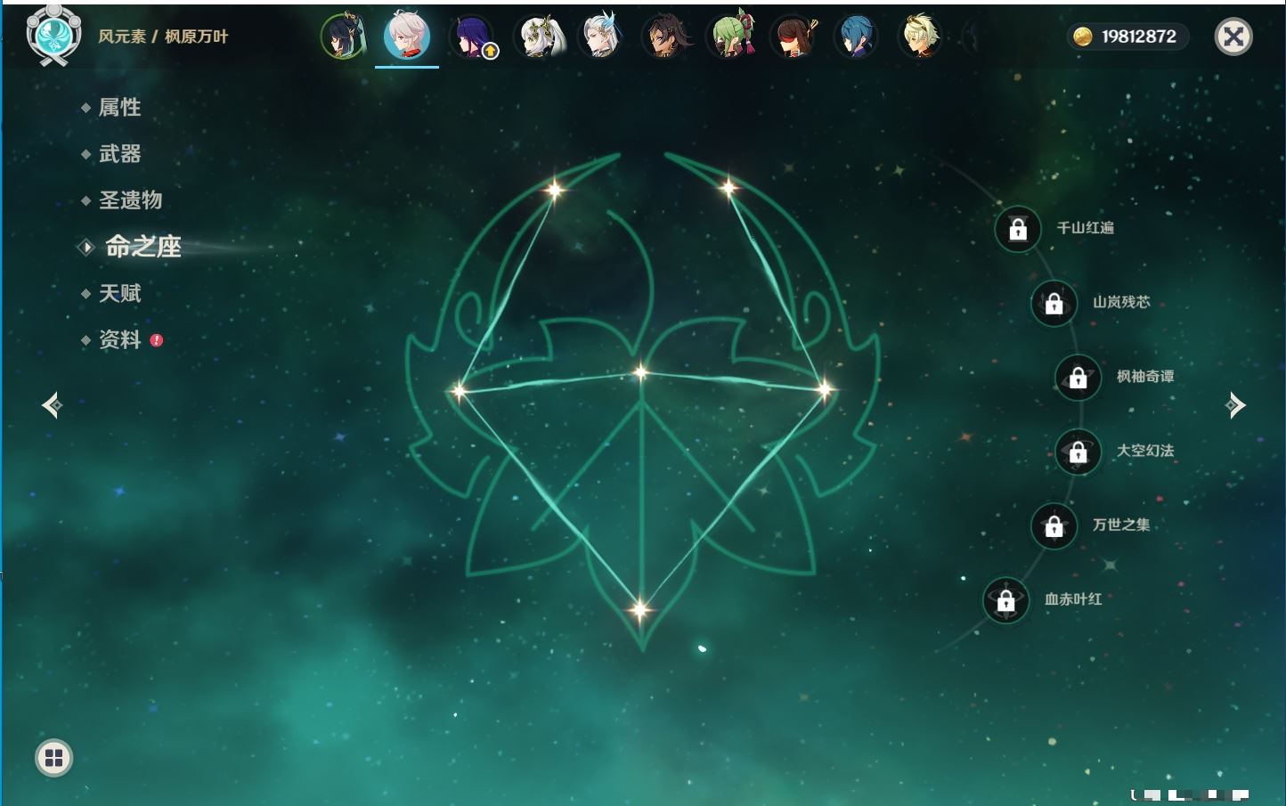1286x806 pixels.
Task: Open the 属性 attributes page
Action: [119, 108]
